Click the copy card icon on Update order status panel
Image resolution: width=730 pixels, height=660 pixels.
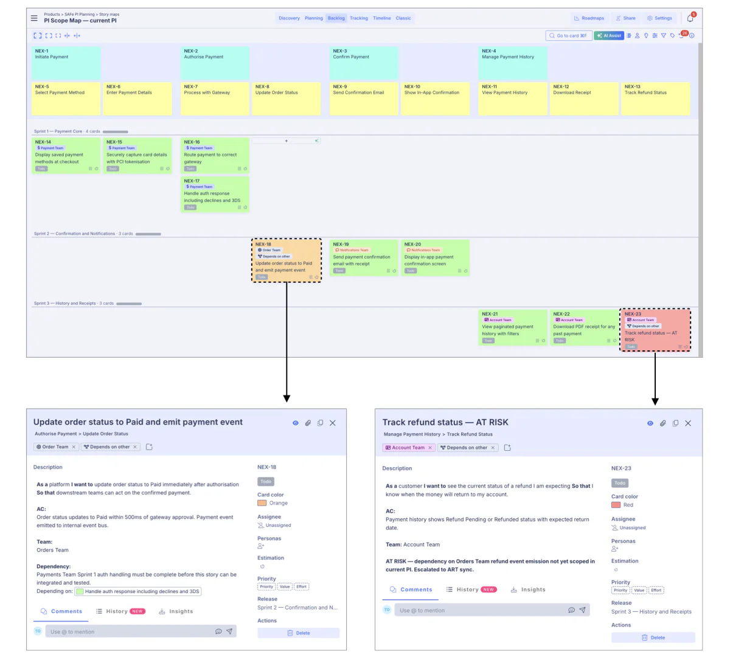[x=320, y=423]
